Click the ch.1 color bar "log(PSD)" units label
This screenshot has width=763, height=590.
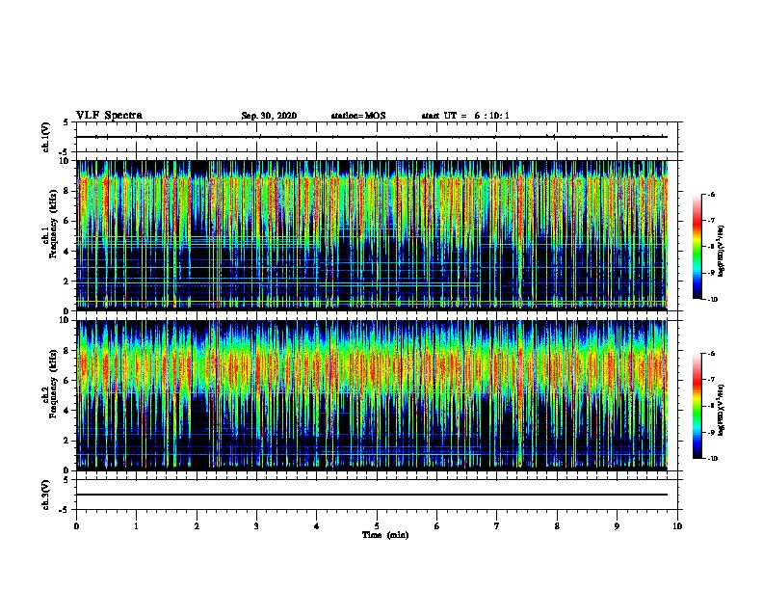tap(722, 251)
